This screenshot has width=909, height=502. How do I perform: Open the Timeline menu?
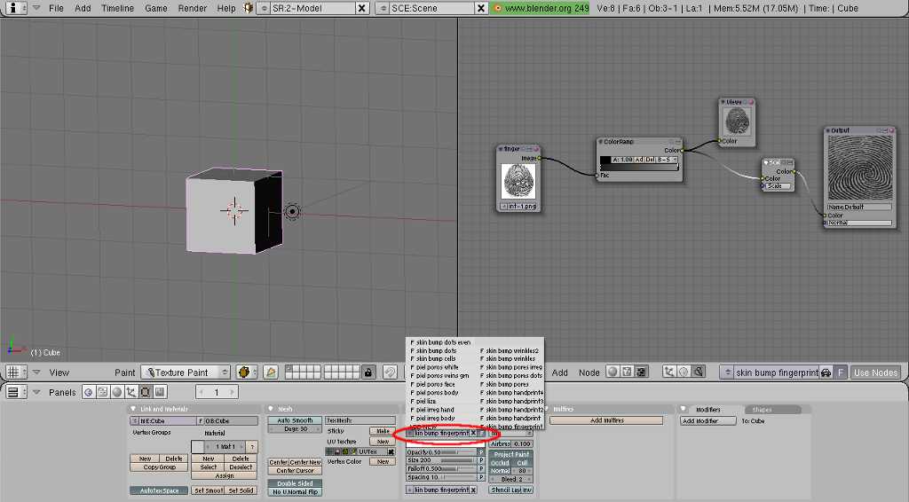tap(118, 8)
